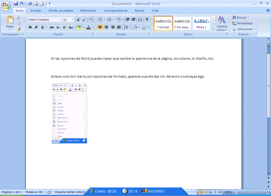Apply the Normal style

click(x=163, y=23)
